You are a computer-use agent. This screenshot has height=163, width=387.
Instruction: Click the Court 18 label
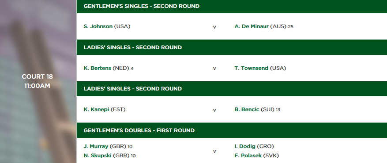37,76
